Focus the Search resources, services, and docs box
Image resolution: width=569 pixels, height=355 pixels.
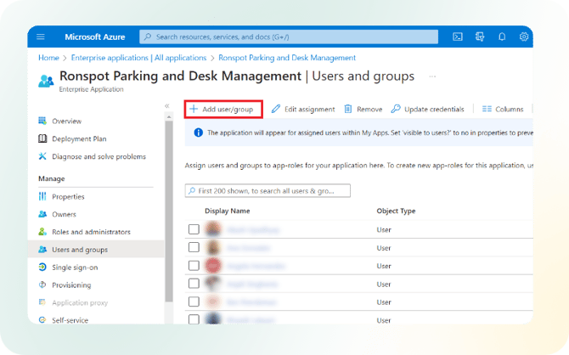[x=289, y=37]
